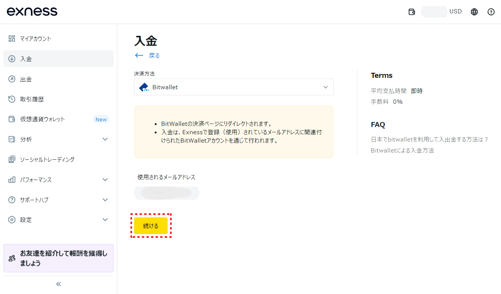Click the Bitwallet logo icon
This screenshot has height=294, width=501.
(144, 87)
